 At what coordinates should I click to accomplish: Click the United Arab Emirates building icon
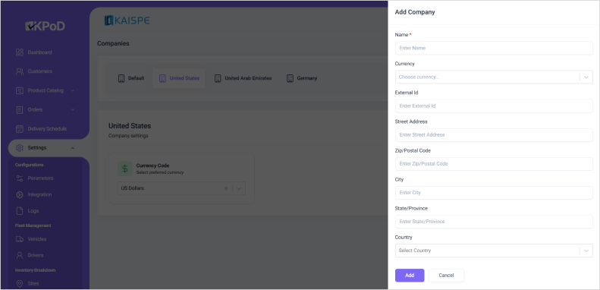click(x=218, y=78)
